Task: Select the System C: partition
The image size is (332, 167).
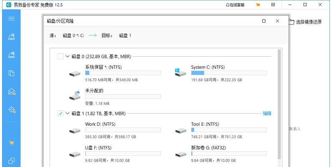Action: [220, 73]
